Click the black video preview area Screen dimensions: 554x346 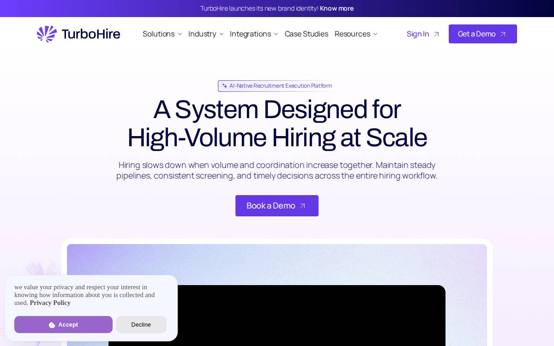277,316
